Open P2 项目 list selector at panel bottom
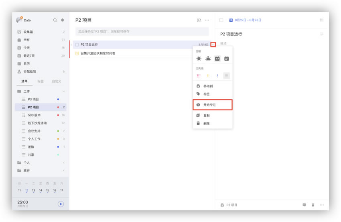Screen dimensions: 341x222 pyautogui.click(x=229, y=205)
